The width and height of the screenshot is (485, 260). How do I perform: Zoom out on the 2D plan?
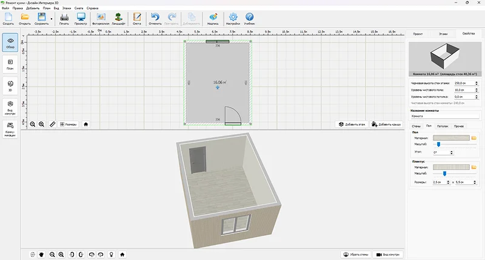click(33, 125)
